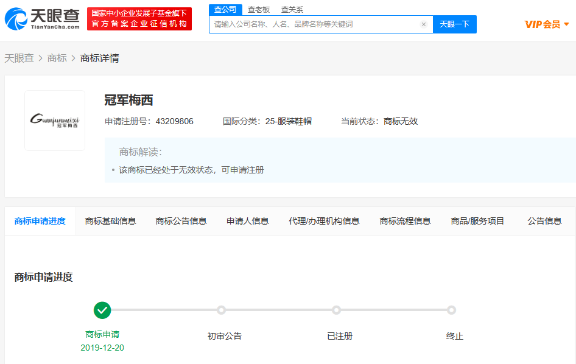Viewport: 576px width, 364px height.
Task: Click the 初审公告 step label
Action: point(225,336)
